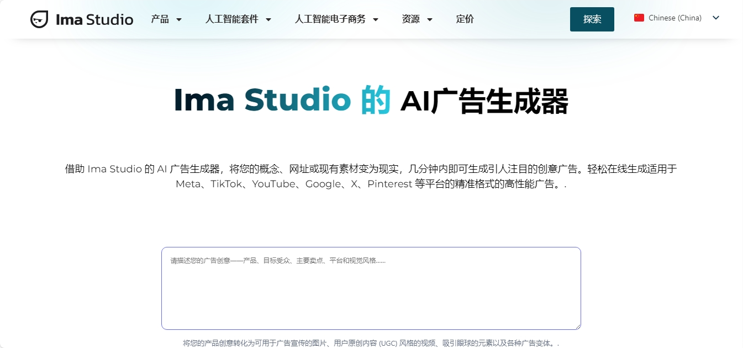This screenshot has width=743, height=348.
Task: Click the paragraph starting 借助 Ima Studio
Action: pos(371,176)
